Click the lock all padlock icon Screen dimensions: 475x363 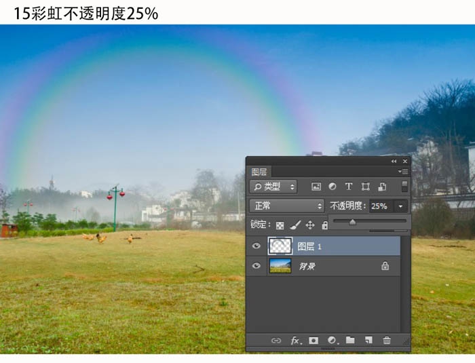(324, 225)
